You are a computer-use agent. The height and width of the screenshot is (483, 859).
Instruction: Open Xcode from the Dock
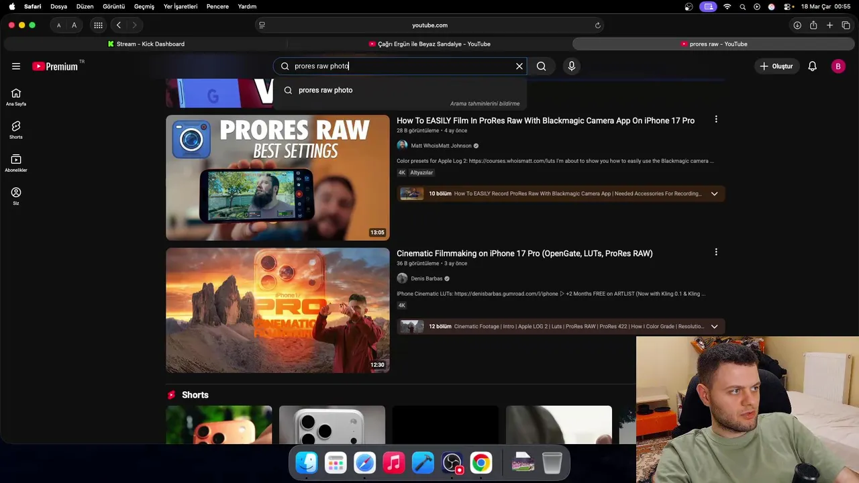coord(423,463)
